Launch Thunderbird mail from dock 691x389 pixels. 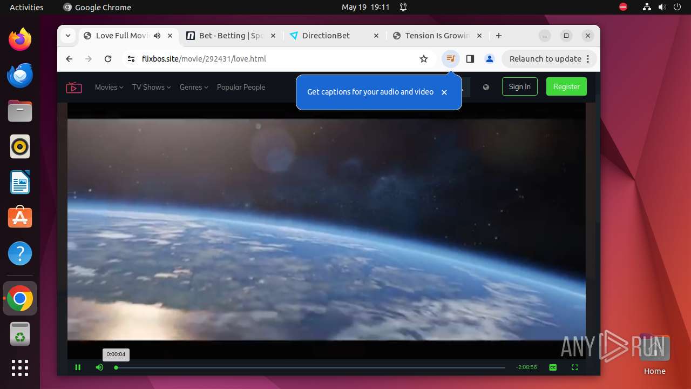tap(20, 75)
